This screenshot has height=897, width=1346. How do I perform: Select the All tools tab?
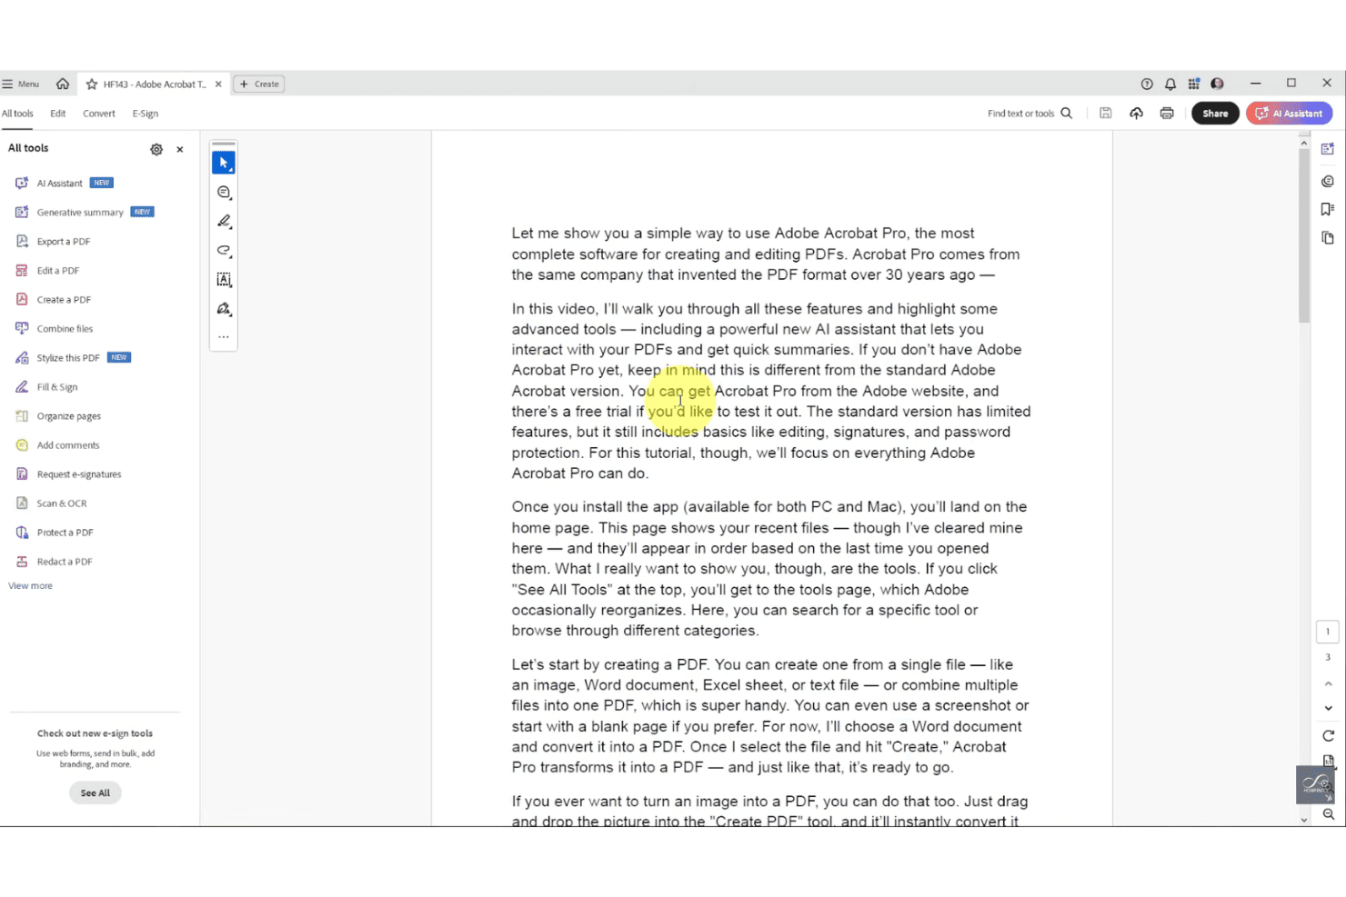[x=17, y=114]
